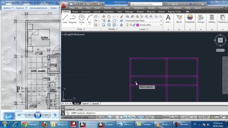Open the muros altos layer dropdown
The image size is (228, 128).
coord(161,25)
